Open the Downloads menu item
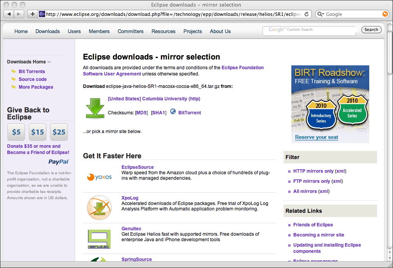Image resolution: width=393 pixels, height=268 pixels. (48, 31)
